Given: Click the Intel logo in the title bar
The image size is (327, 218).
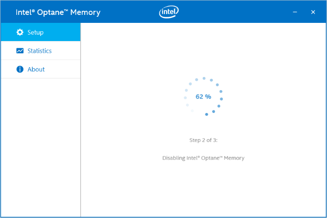Looking at the screenshot, I should (169, 12).
